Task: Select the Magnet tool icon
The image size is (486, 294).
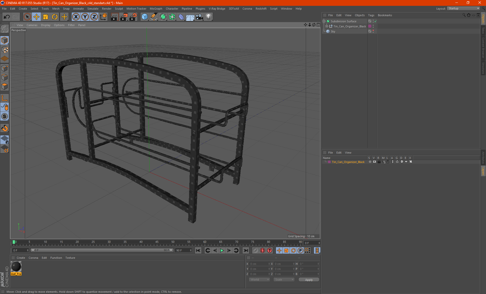Action: pyautogui.click(x=5, y=128)
